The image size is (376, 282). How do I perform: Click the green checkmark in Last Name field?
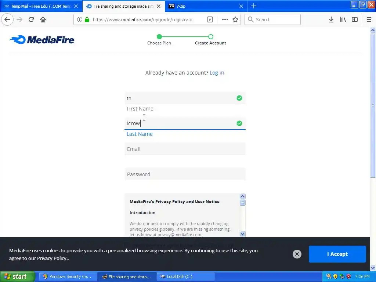(239, 123)
